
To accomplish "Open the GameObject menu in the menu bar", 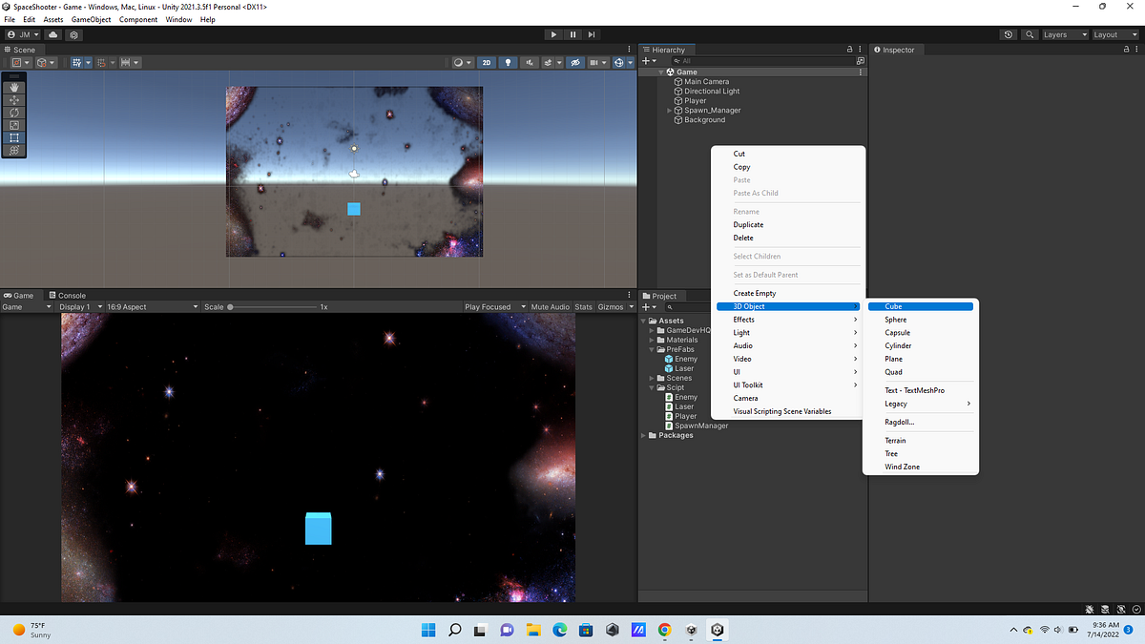I will point(91,18).
